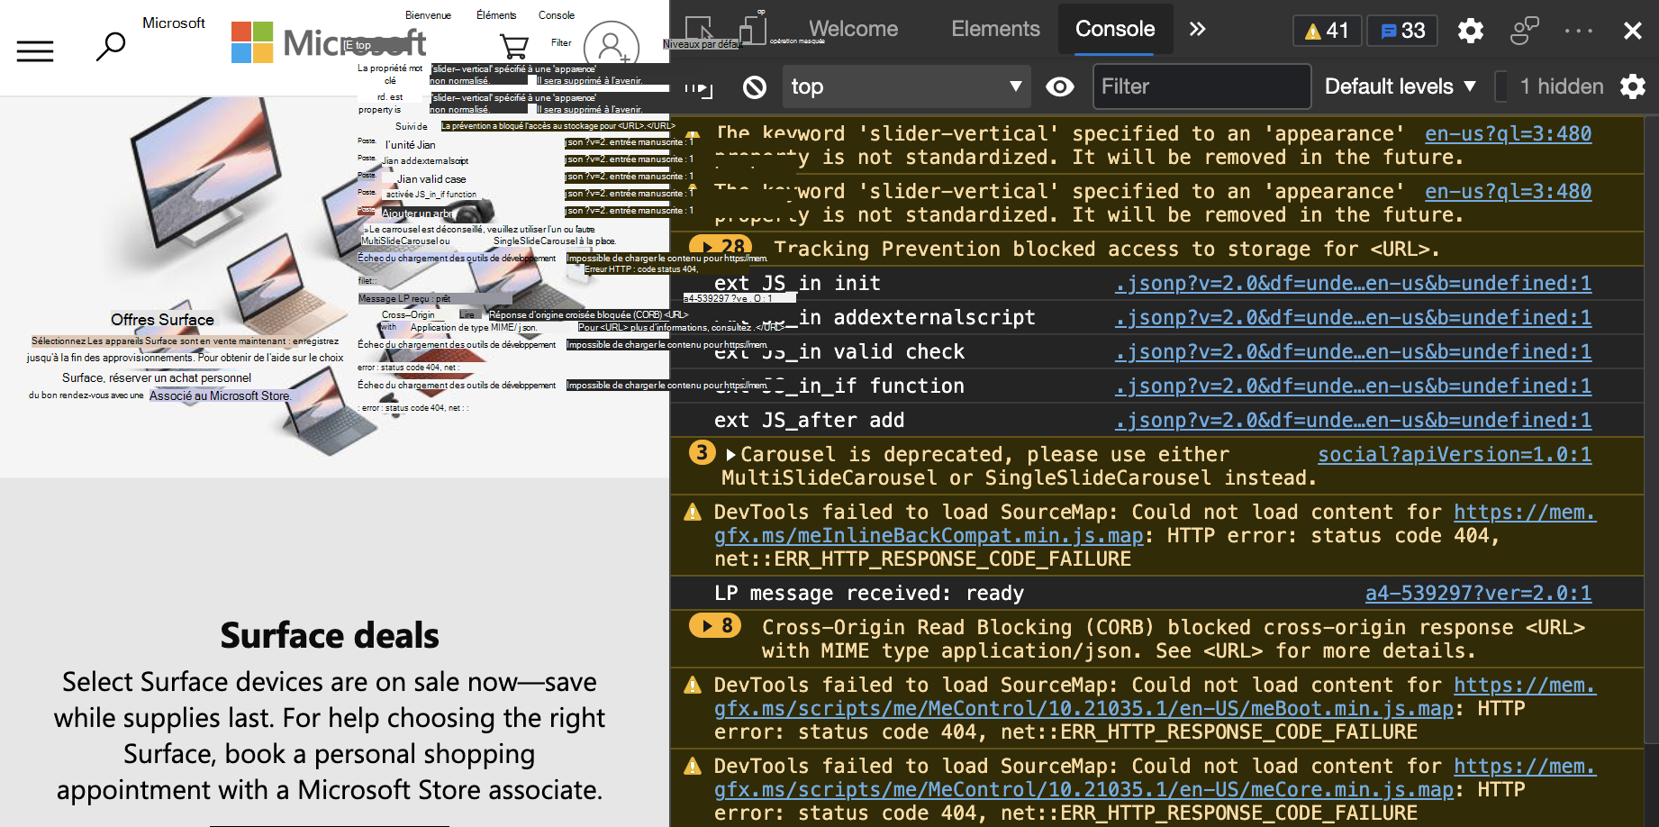This screenshot has height=827, width=1659.
Task: Click the 'Cross-Origin Read Blocking (CORB)' message text
Action: (x=1174, y=639)
